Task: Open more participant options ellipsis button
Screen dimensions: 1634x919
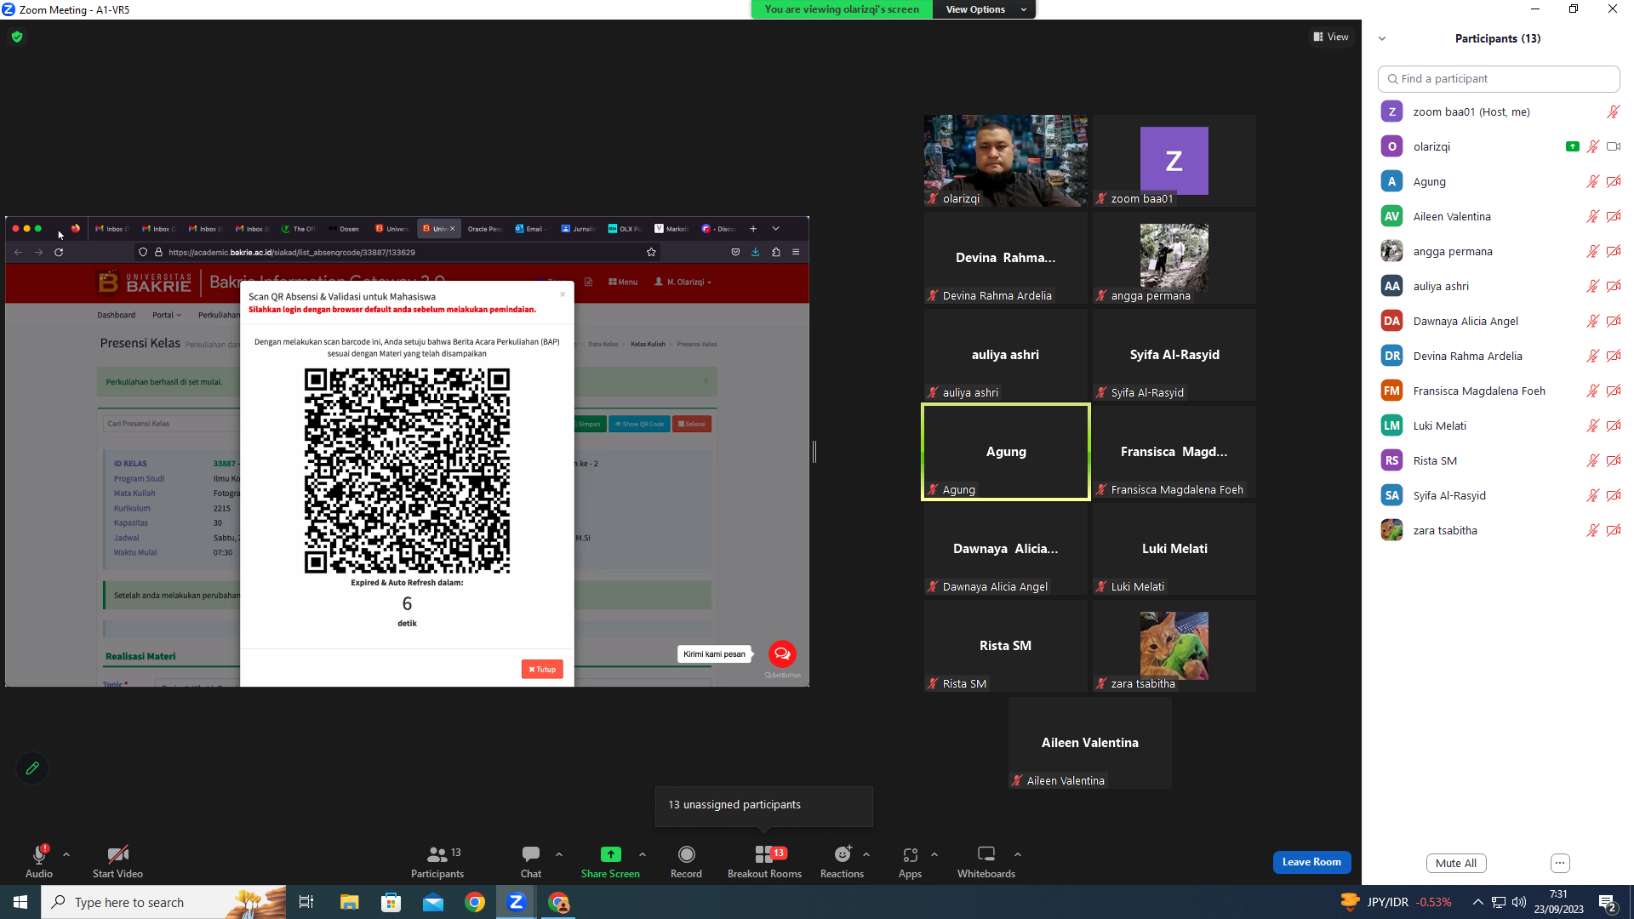Action: pyautogui.click(x=1560, y=863)
